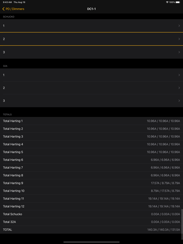Select Schucko item labeled 3
The width and height of the screenshot is (183, 244).
[91, 52]
